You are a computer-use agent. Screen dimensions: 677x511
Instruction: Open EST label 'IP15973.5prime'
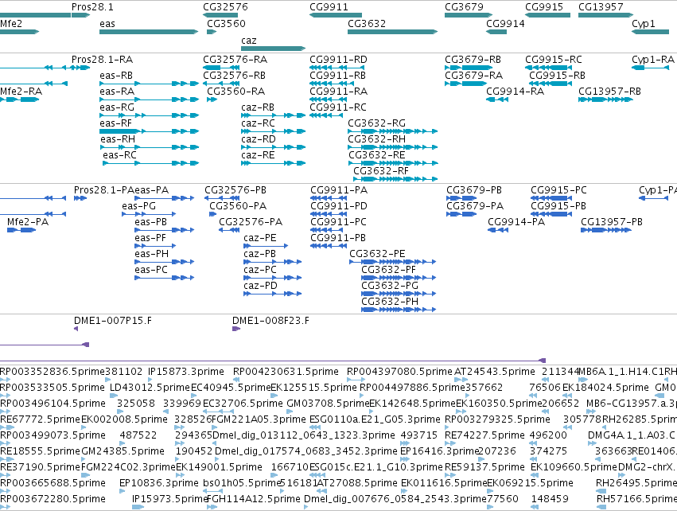click(170, 498)
